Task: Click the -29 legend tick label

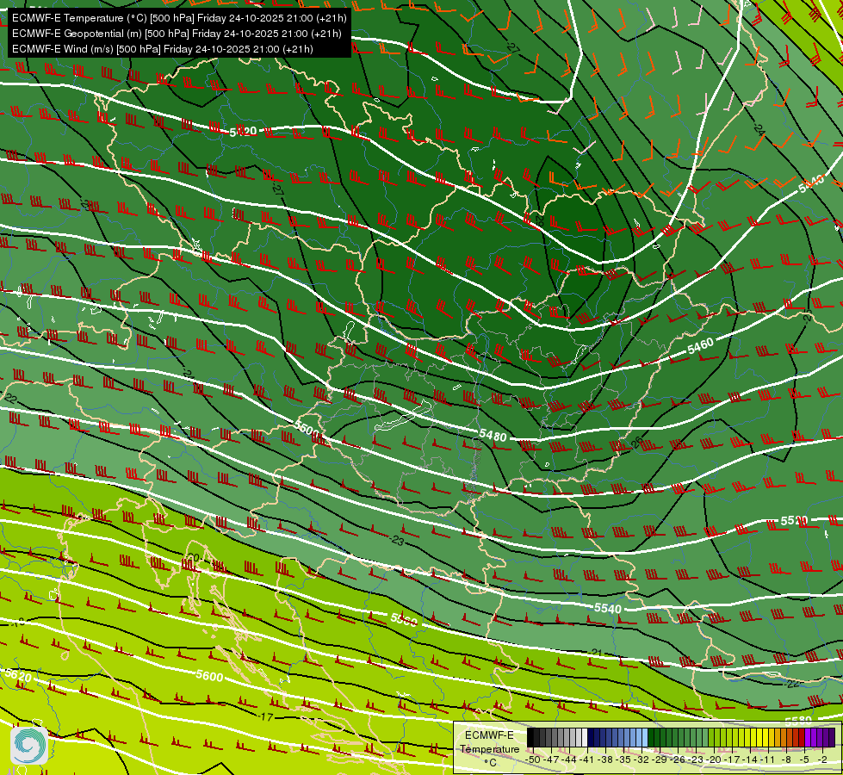Action: [660, 759]
